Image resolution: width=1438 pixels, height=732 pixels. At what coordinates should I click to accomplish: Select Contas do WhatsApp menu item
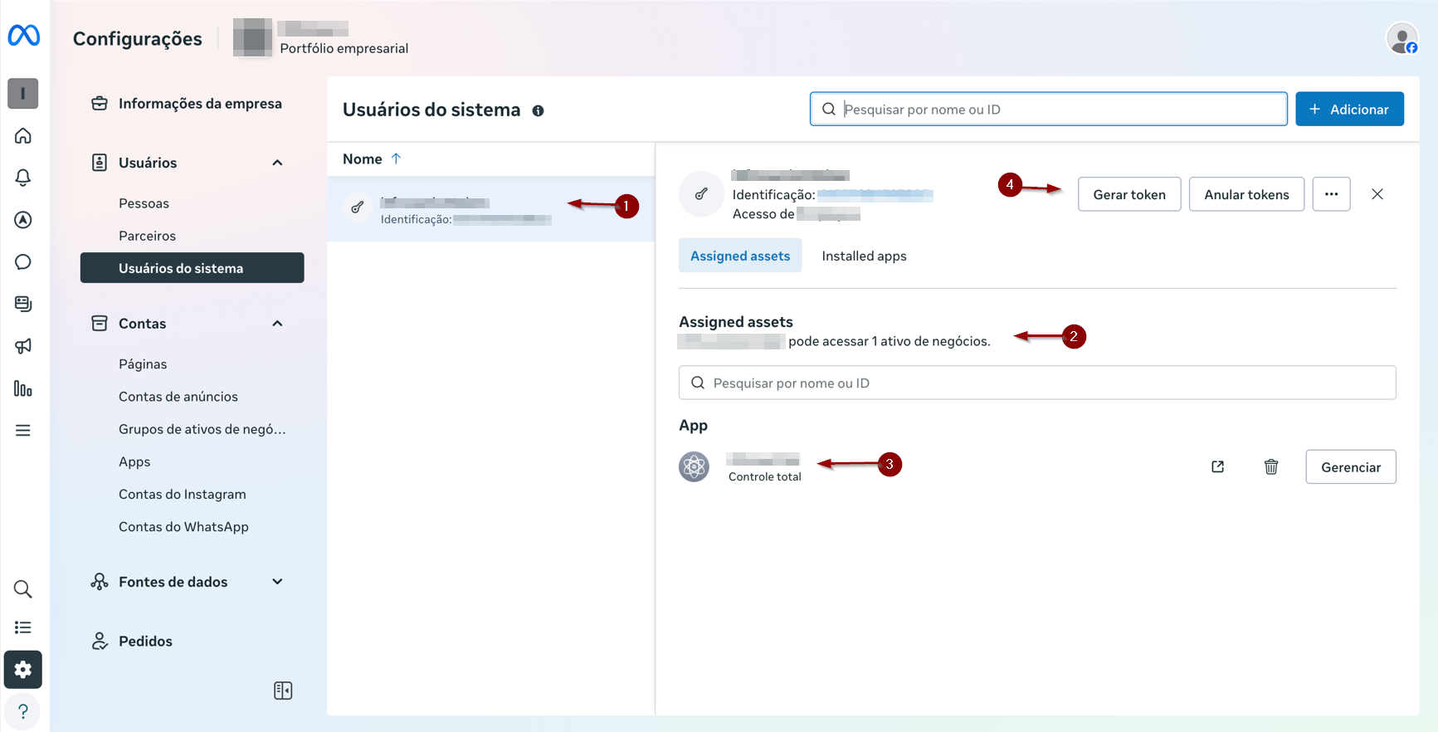tap(183, 527)
